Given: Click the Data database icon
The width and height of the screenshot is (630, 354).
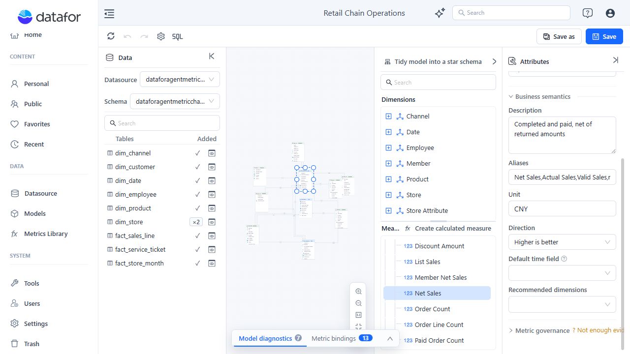Looking at the screenshot, I should coord(110,58).
